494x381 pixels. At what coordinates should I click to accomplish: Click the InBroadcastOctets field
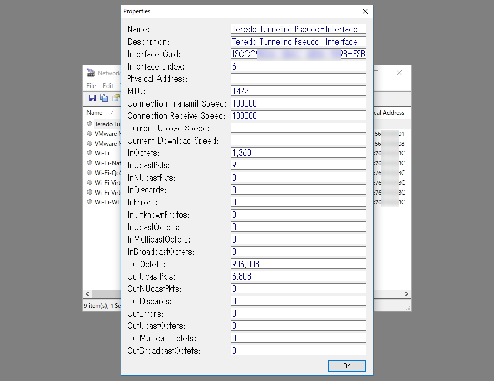point(298,251)
